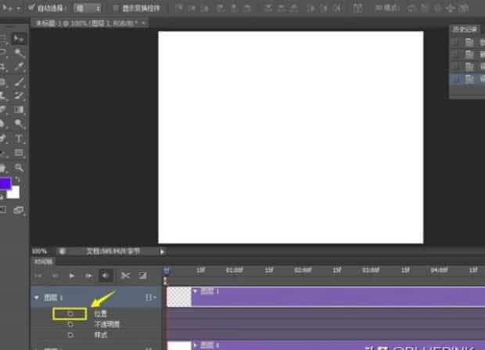Enable 位置 (Position) keyframe stopwatch
485x350 pixels.
pos(70,313)
